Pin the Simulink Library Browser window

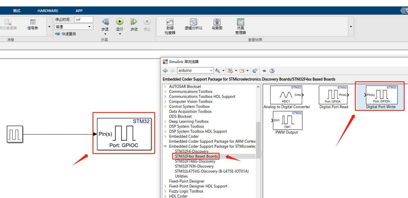(264, 70)
